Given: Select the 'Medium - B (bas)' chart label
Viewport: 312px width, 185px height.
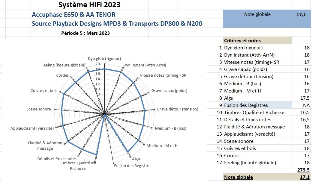Looking at the screenshot, I should click(x=170, y=128).
